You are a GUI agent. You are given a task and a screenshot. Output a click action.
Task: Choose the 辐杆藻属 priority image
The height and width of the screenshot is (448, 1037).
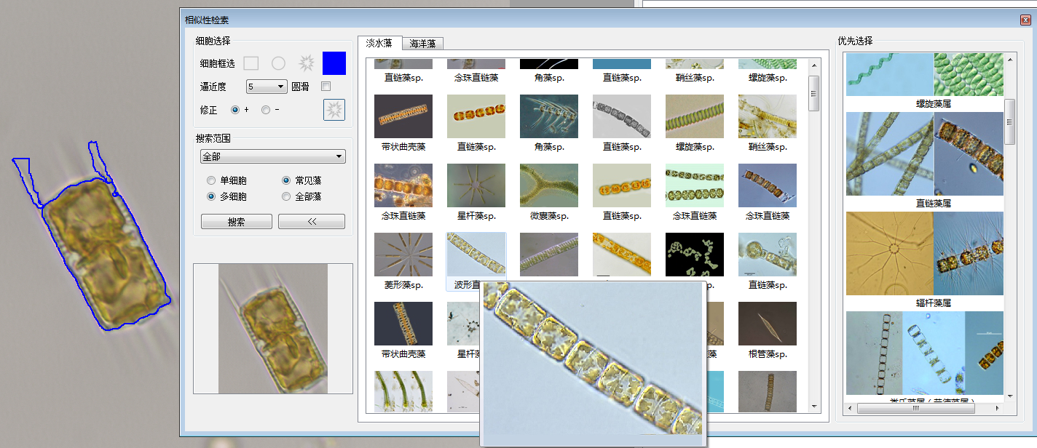(925, 253)
